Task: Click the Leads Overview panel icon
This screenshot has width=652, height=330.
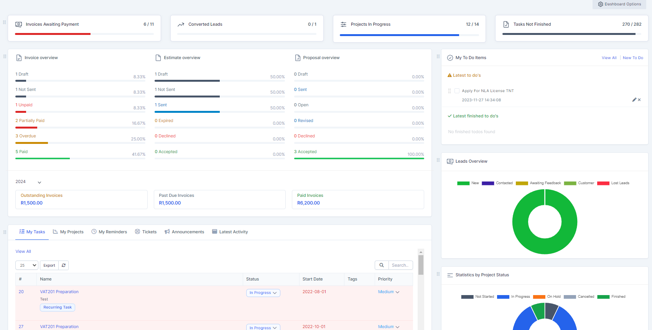Action: (x=450, y=162)
